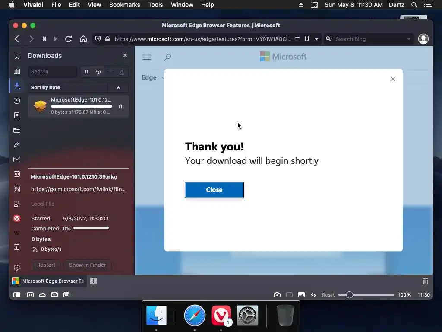The image size is (442, 332).
Task: Open the Vivaldi profile avatar
Action: 423,39
